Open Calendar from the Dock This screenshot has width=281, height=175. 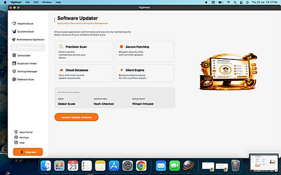tap(73, 165)
